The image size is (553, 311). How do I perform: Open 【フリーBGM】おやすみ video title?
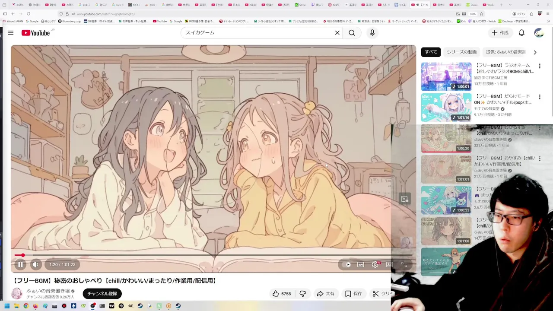point(504,161)
